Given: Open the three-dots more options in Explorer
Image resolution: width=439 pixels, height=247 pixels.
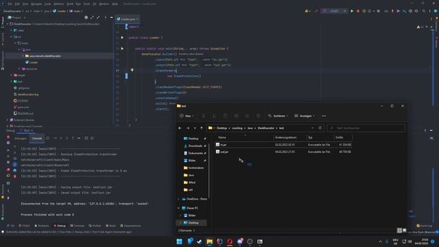Looking at the screenshot, I should pos(324,116).
